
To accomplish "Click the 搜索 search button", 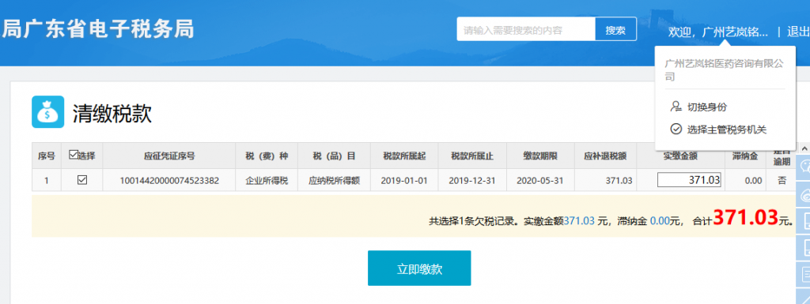I will (615, 30).
